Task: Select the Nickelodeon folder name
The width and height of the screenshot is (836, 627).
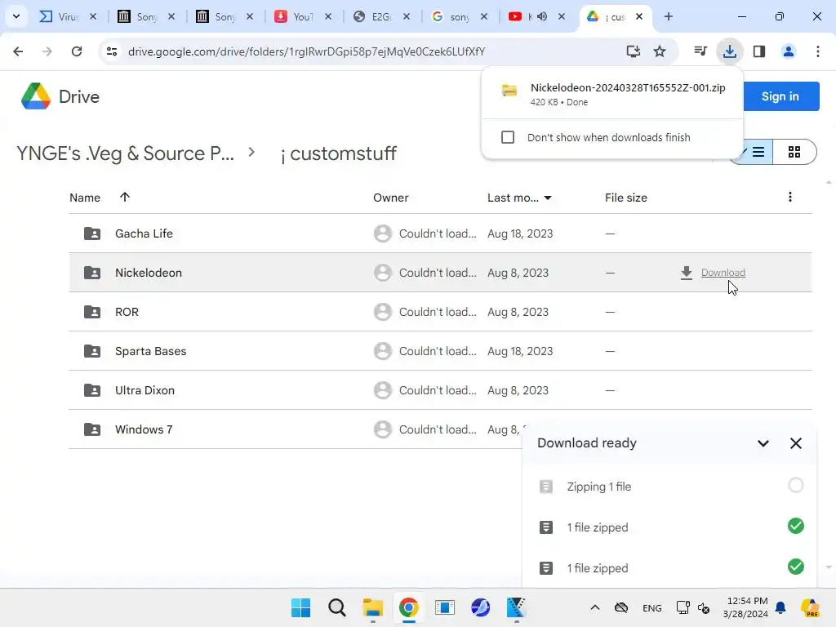Action: pyautogui.click(x=149, y=273)
